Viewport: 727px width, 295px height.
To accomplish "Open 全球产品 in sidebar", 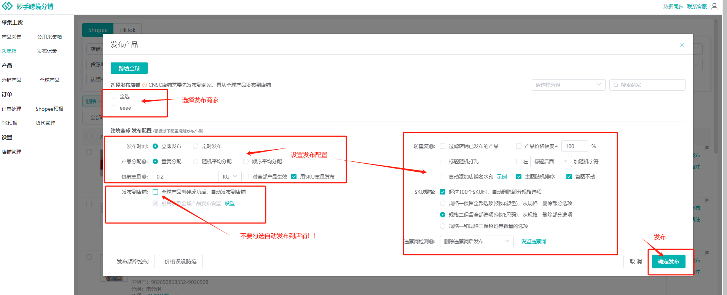I will pos(49,80).
